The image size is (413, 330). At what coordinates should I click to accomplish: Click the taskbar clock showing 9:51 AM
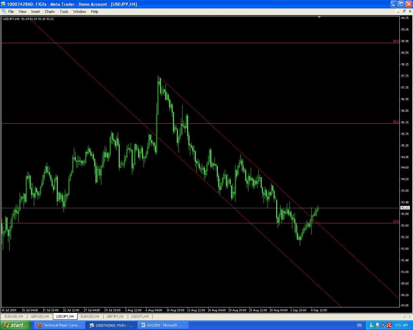(401, 325)
